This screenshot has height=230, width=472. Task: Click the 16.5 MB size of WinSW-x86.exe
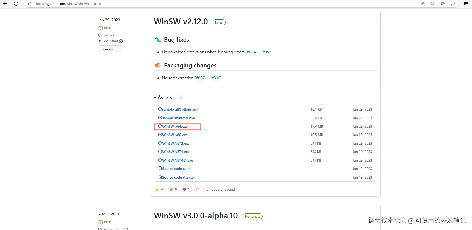click(317, 135)
